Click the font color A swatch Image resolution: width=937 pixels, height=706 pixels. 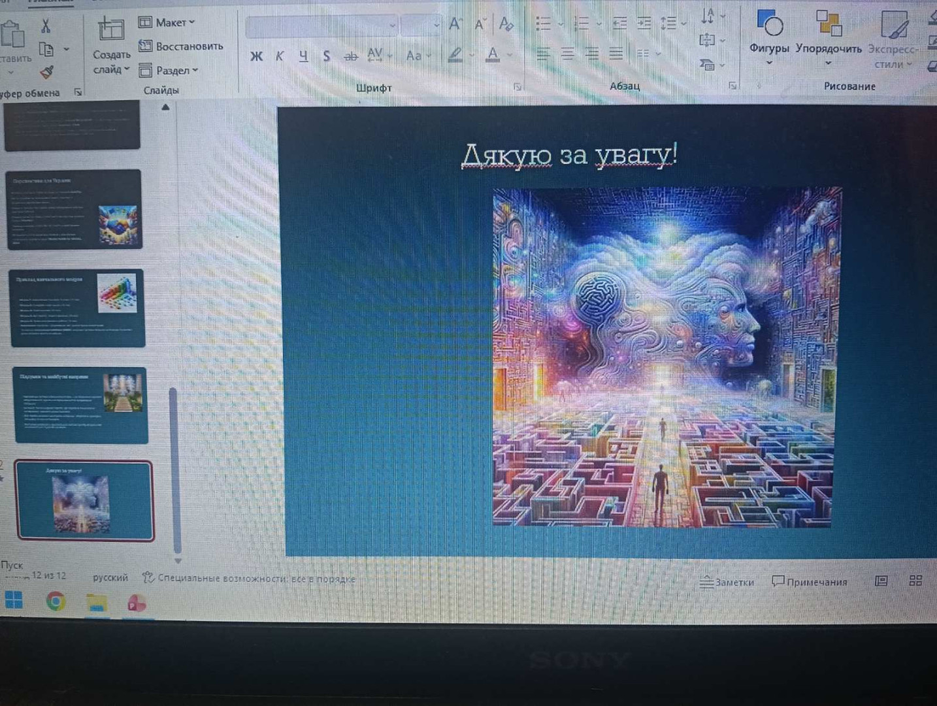(493, 56)
